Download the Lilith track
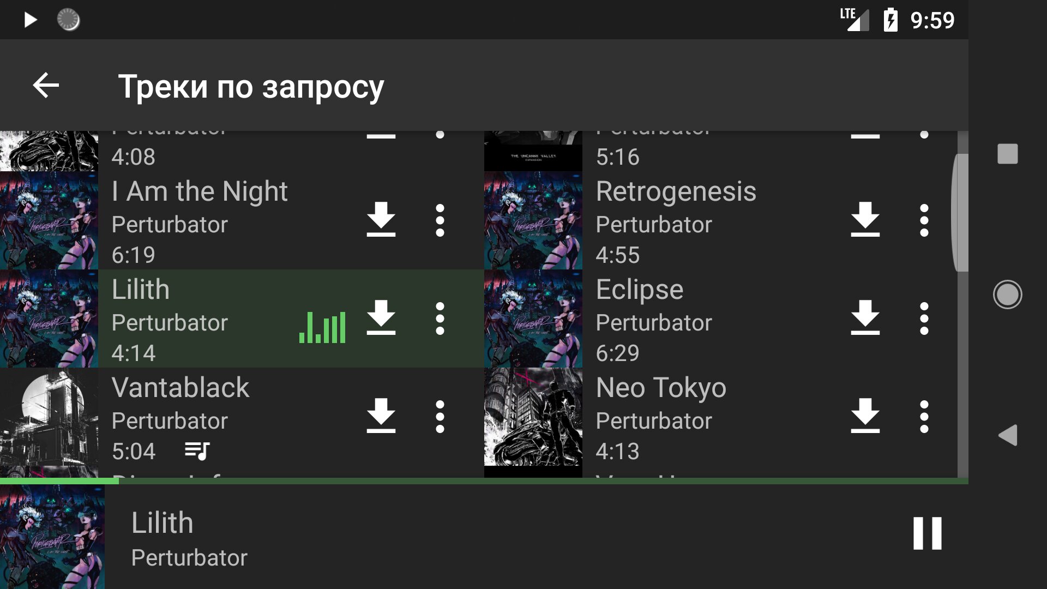 pyautogui.click(x=381, y=318)
